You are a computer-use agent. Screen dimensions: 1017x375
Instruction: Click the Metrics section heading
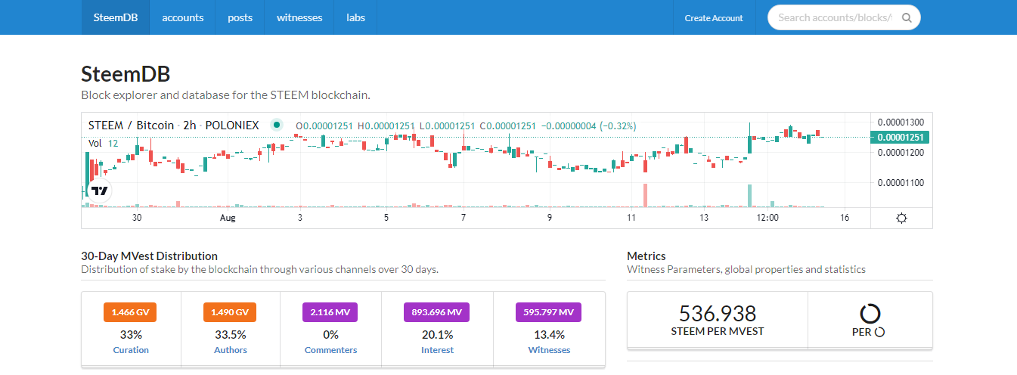click(x=646, y=256)
